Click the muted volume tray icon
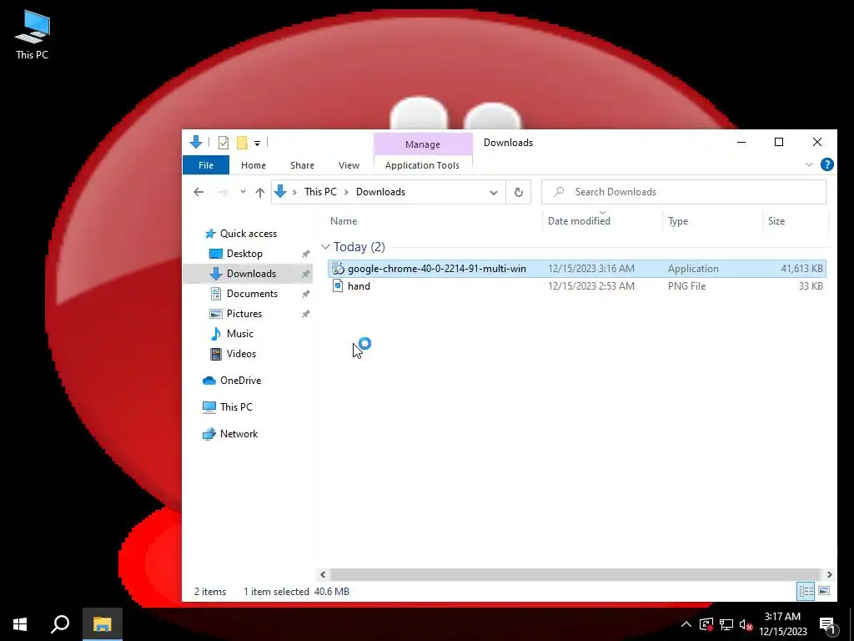Viewport: 854px width, 641px height. coord(746,624)
